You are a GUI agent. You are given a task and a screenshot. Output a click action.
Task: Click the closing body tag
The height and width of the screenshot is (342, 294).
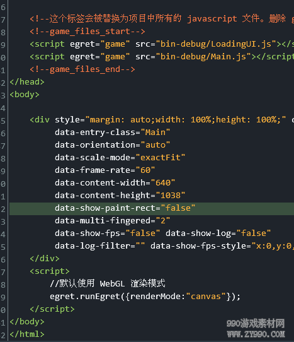click(27, 322)
